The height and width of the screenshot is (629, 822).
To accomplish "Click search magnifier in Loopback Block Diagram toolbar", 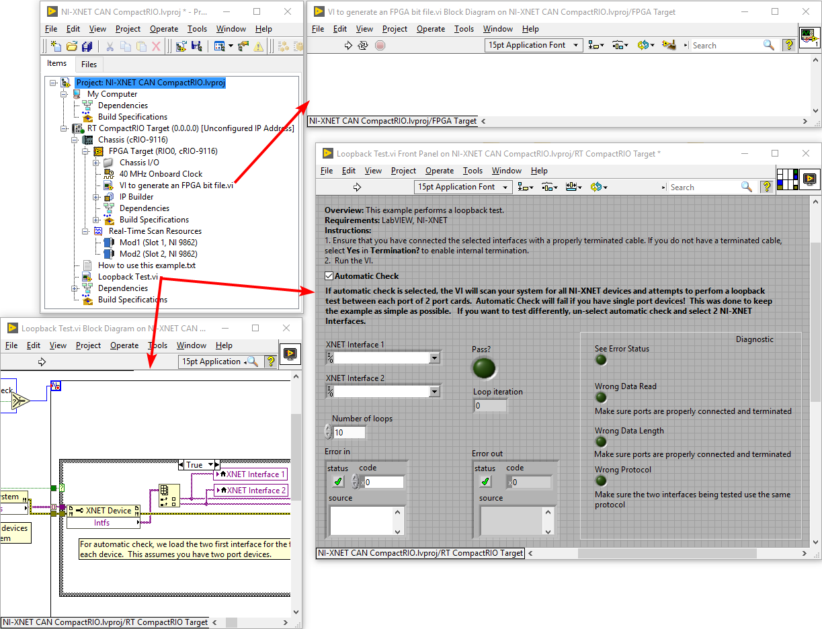I will pos(253,362).
